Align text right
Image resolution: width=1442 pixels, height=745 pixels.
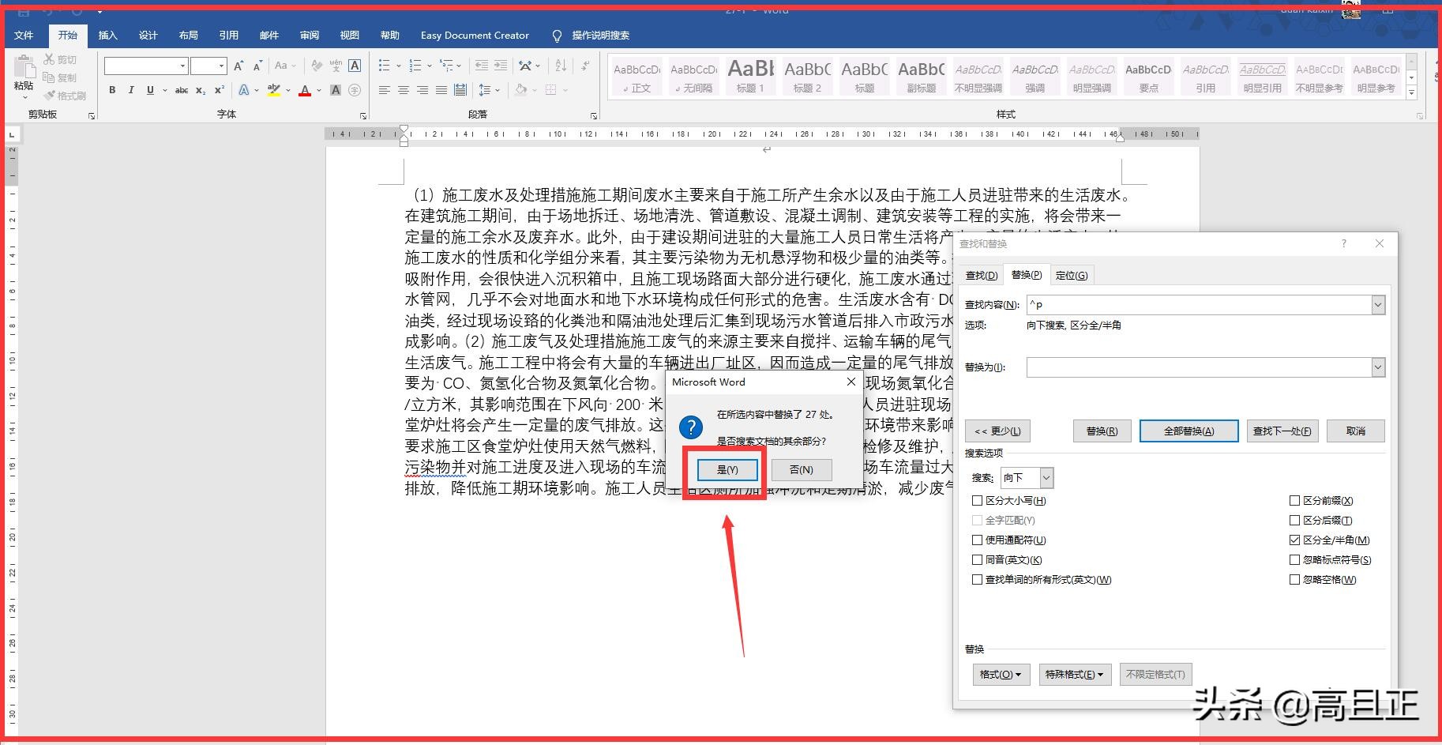[422, 90]
